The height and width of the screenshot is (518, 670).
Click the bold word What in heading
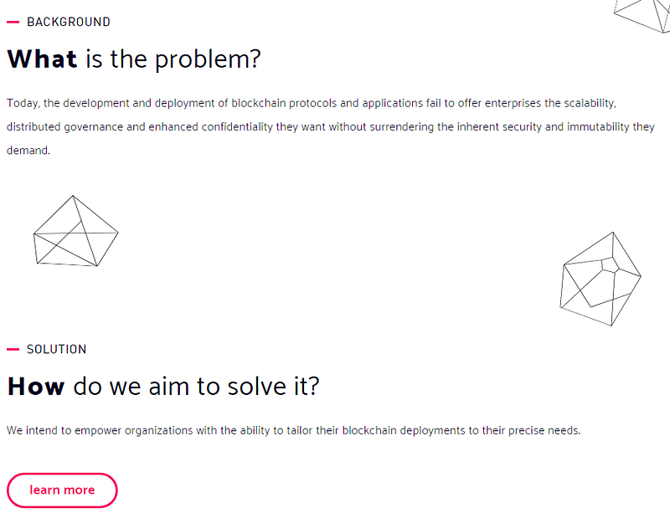click(42, 59)
